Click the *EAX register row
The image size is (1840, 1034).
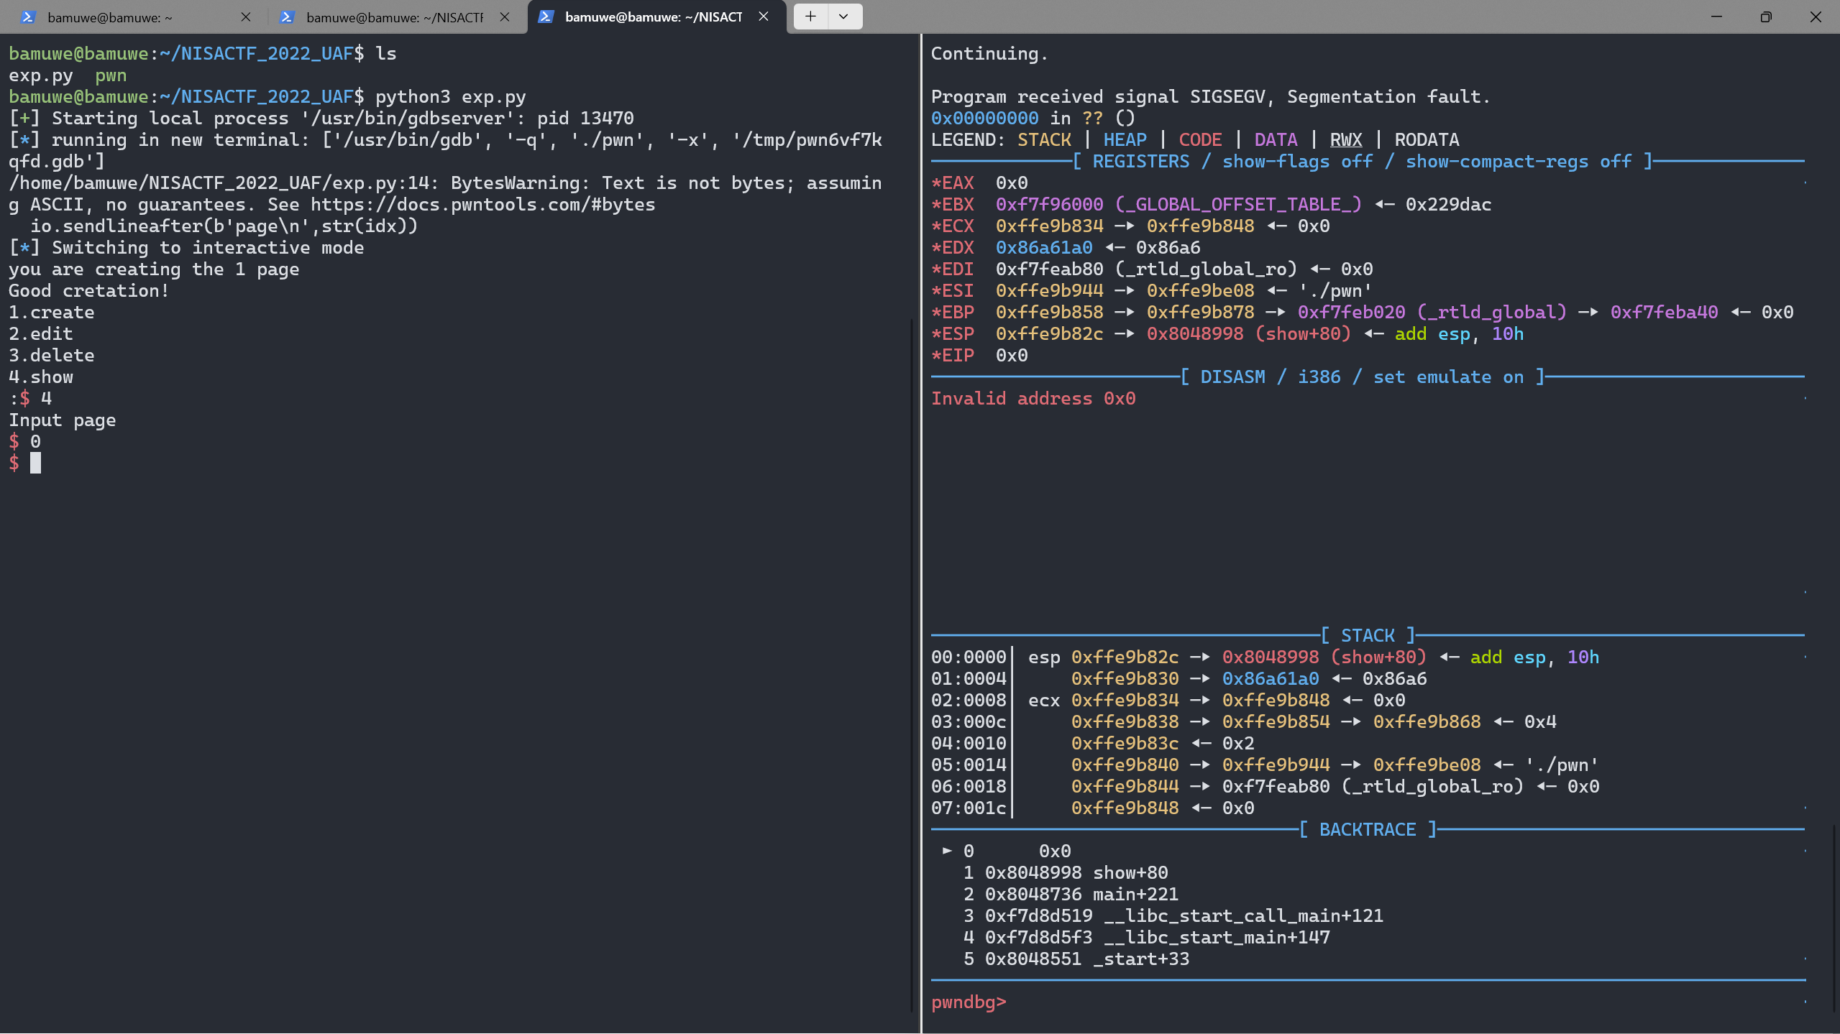click(x=979, y=183)
